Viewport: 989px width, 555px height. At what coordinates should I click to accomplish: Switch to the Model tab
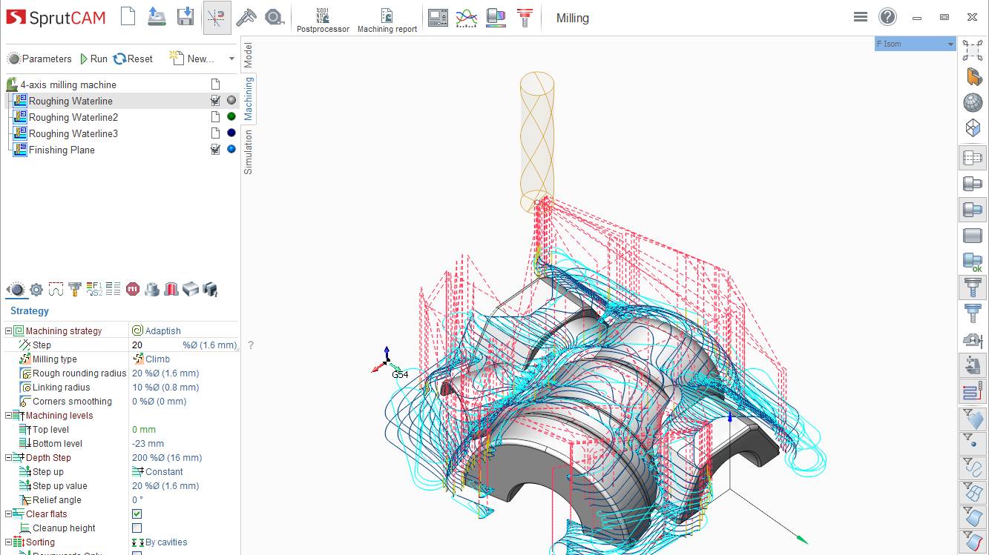tap(249, 55)
